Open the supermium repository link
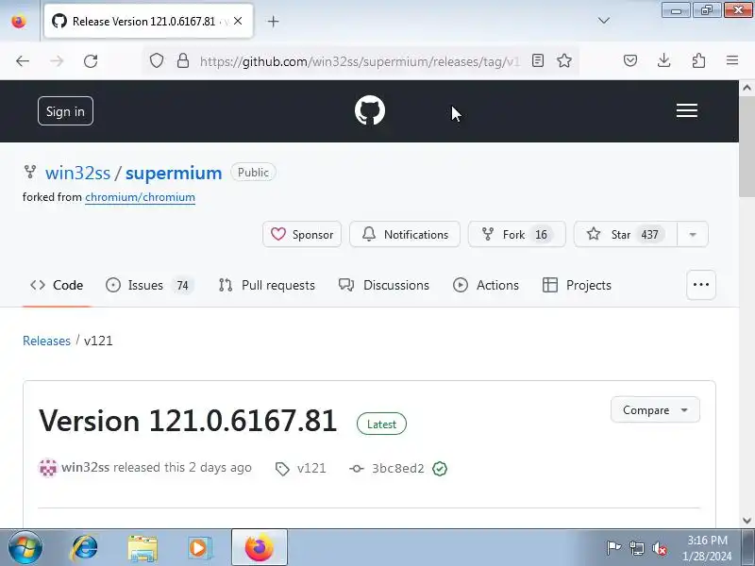 tap(174, 173)
